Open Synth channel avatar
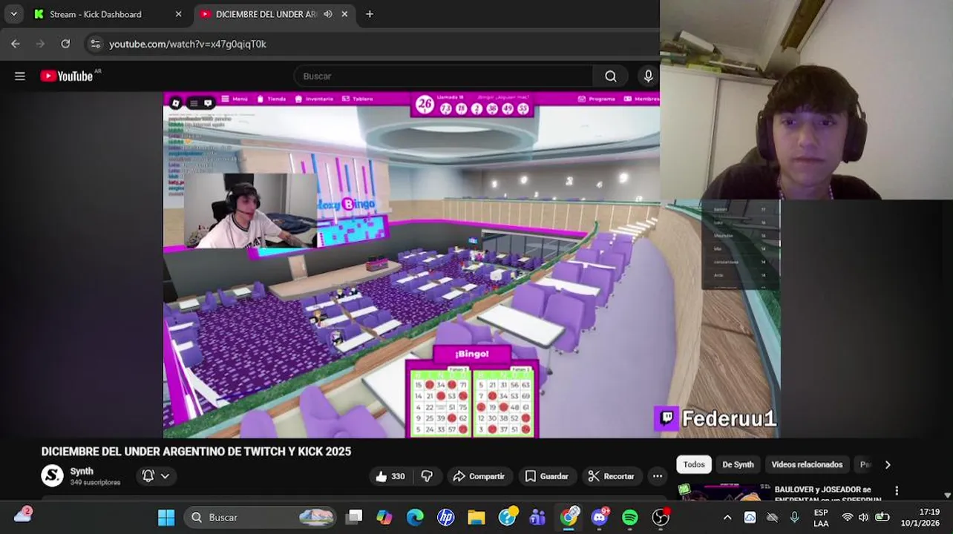 click(x=52, y=475)
